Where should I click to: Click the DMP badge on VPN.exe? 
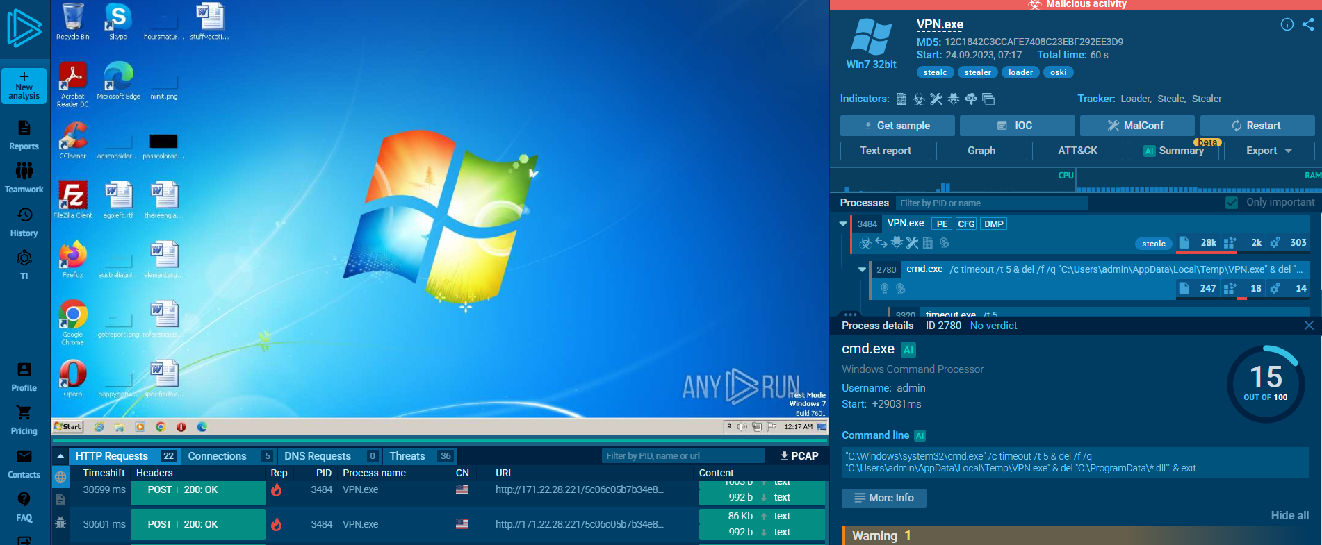994,224
